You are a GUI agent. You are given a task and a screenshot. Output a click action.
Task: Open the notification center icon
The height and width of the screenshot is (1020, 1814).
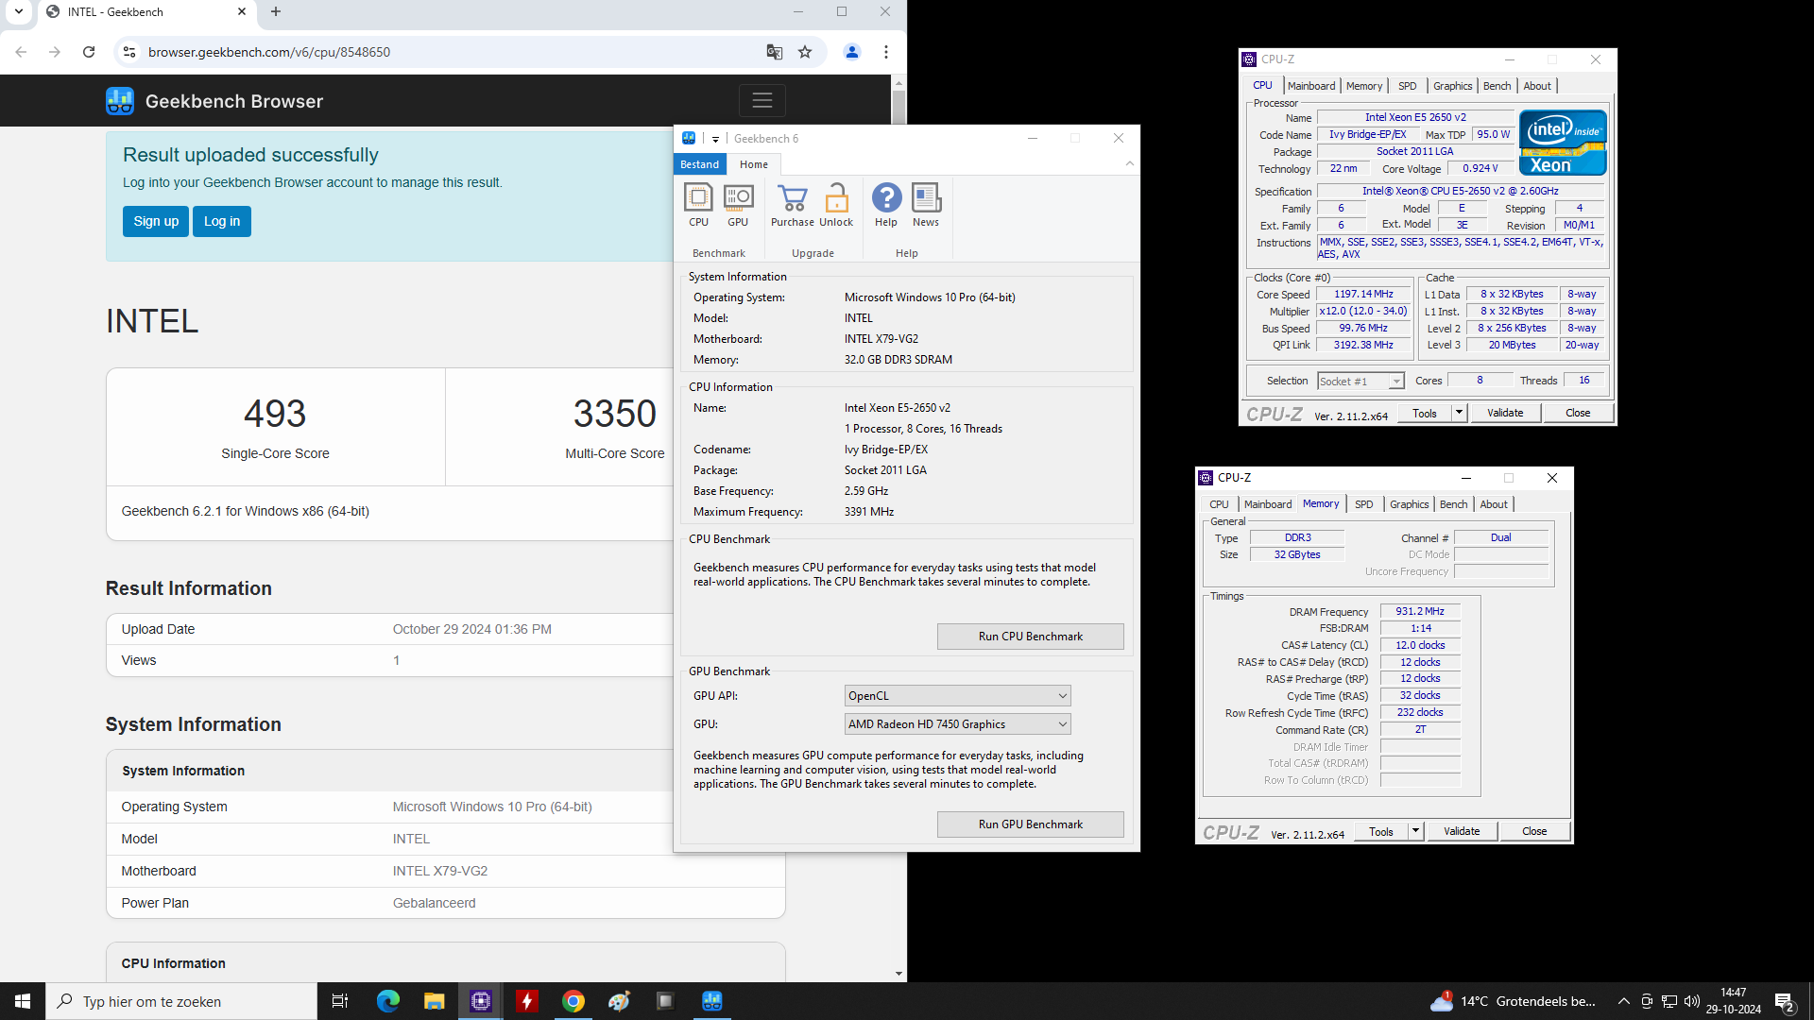[1785, 1002]
